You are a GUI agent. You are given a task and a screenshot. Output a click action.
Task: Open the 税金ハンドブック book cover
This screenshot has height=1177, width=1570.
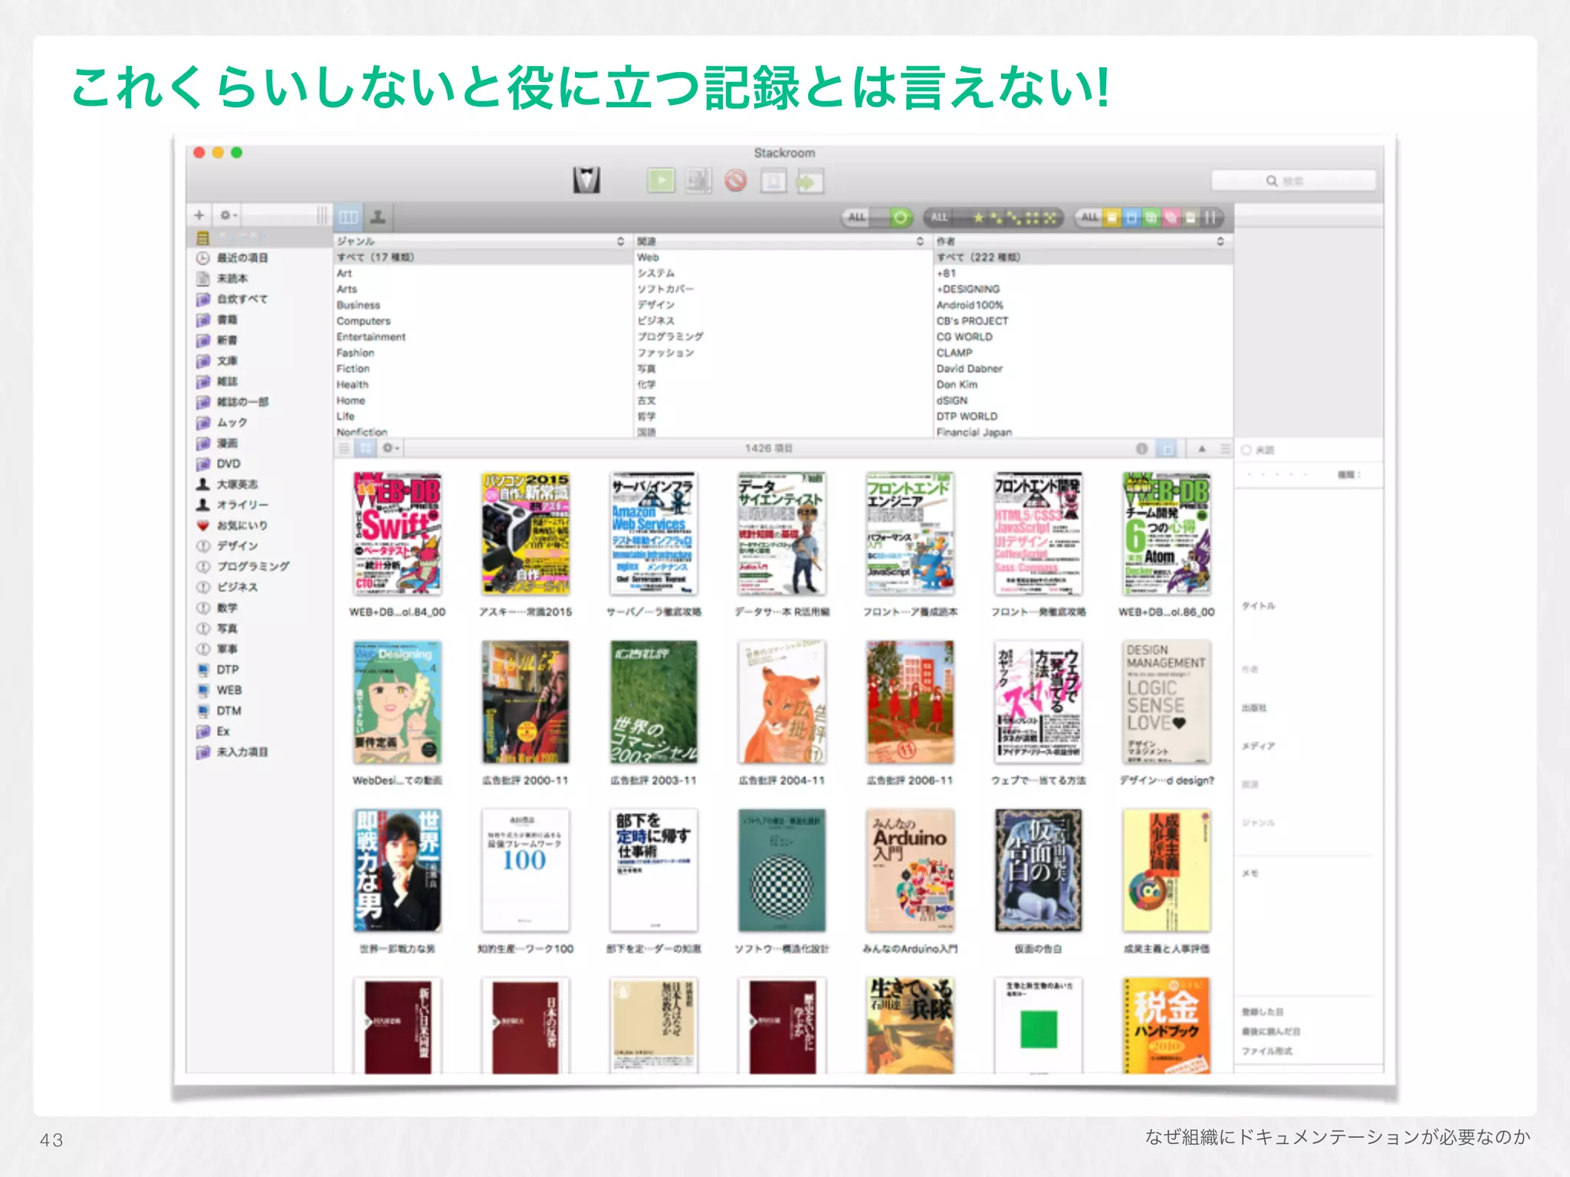1166,1025
